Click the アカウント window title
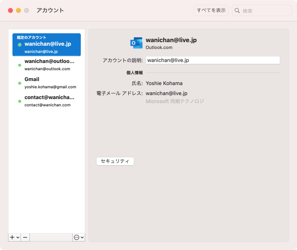This screenshot has width=297, height=250. coord(50,10)
